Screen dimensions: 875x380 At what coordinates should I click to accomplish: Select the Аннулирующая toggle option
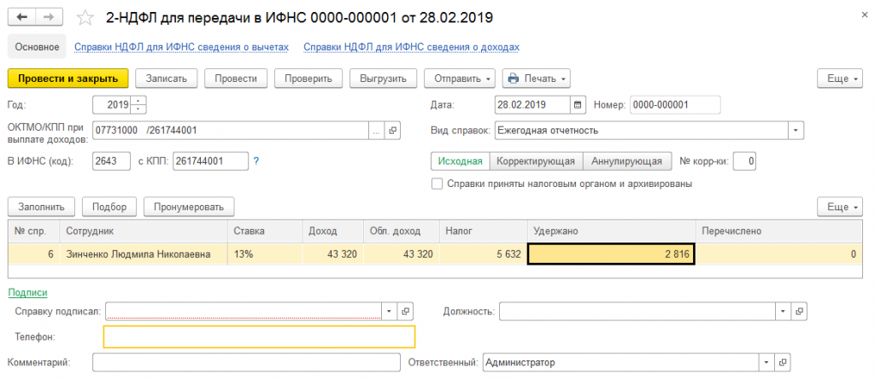(626, 161)
